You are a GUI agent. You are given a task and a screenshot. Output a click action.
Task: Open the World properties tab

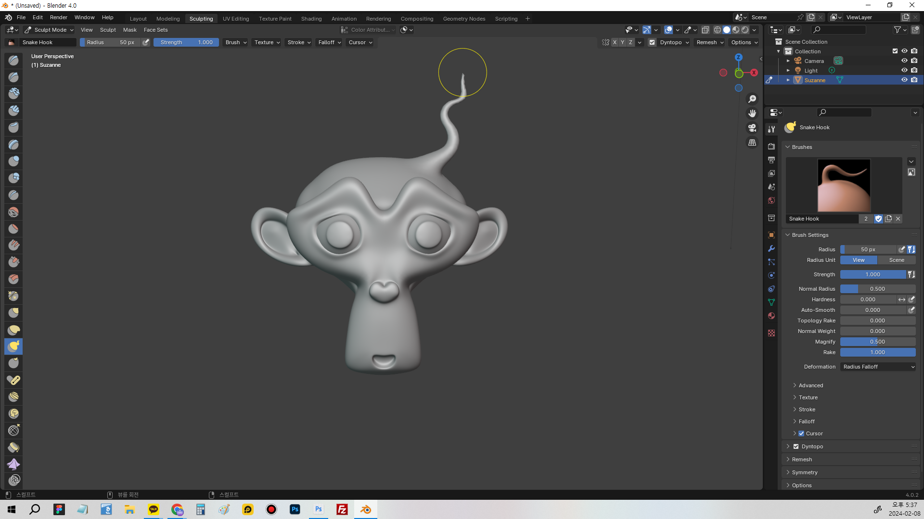click(771, 200)
